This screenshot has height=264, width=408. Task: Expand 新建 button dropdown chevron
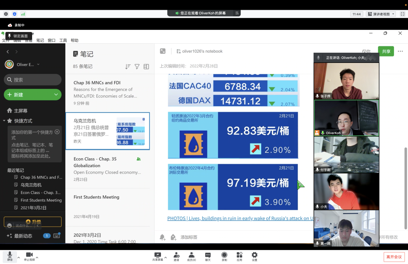56,95
